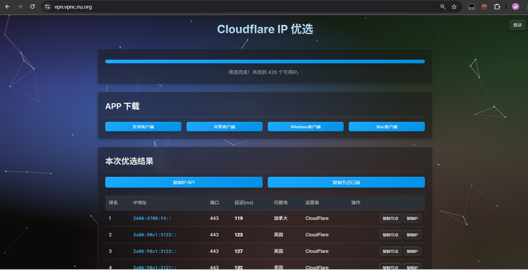Screen dimensions: 528x270
Task: Click the browser forward arrow
Action: [x=20, y=7]
